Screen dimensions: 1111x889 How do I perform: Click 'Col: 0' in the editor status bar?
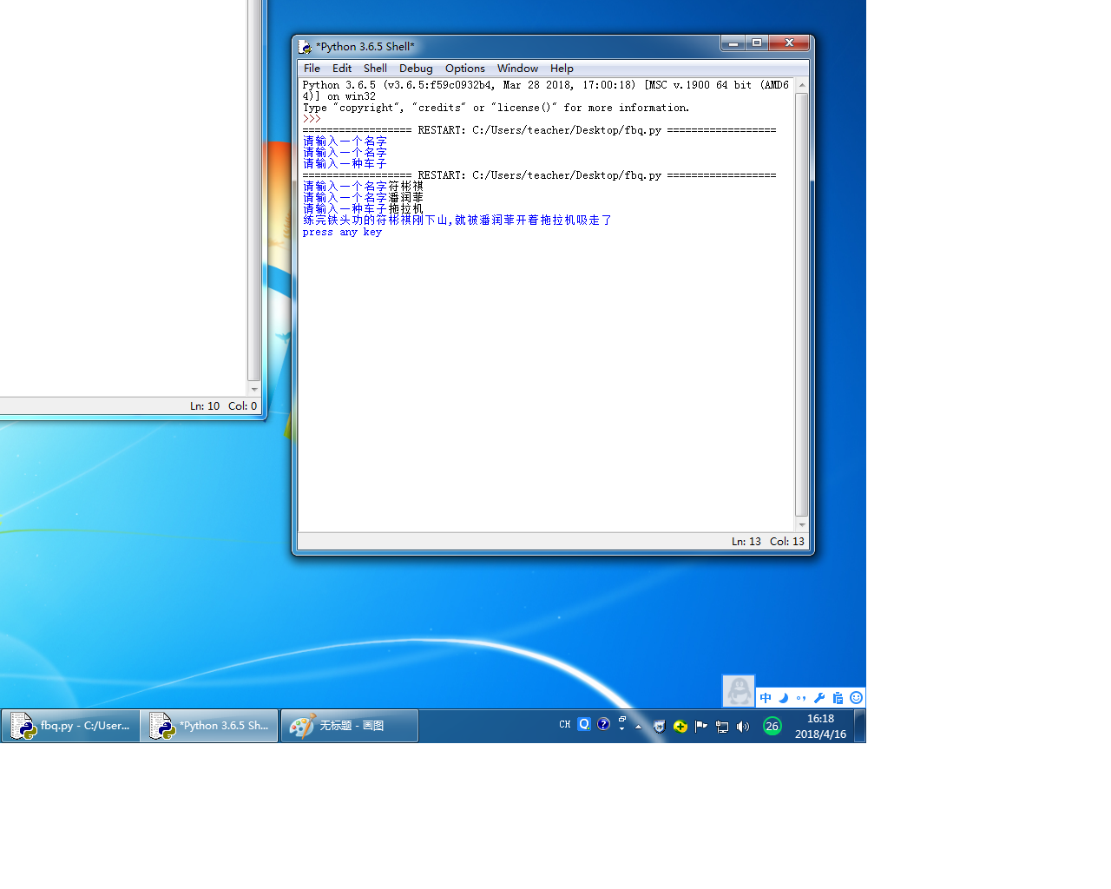click(x=243, y=406)
